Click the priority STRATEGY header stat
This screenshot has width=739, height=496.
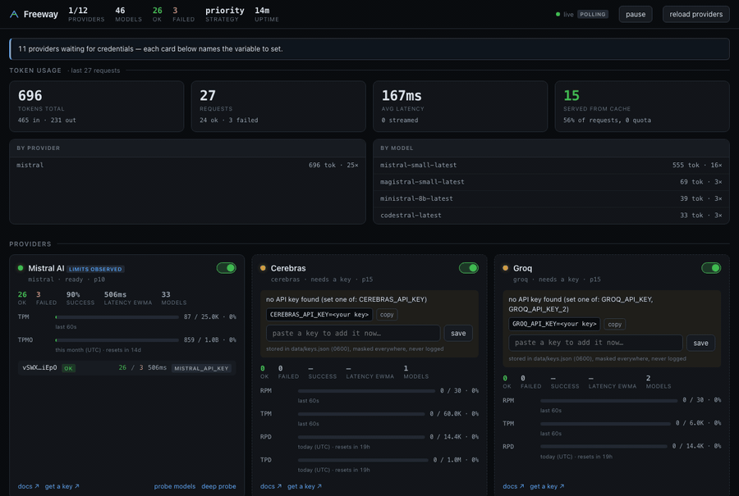pos(225,14)
